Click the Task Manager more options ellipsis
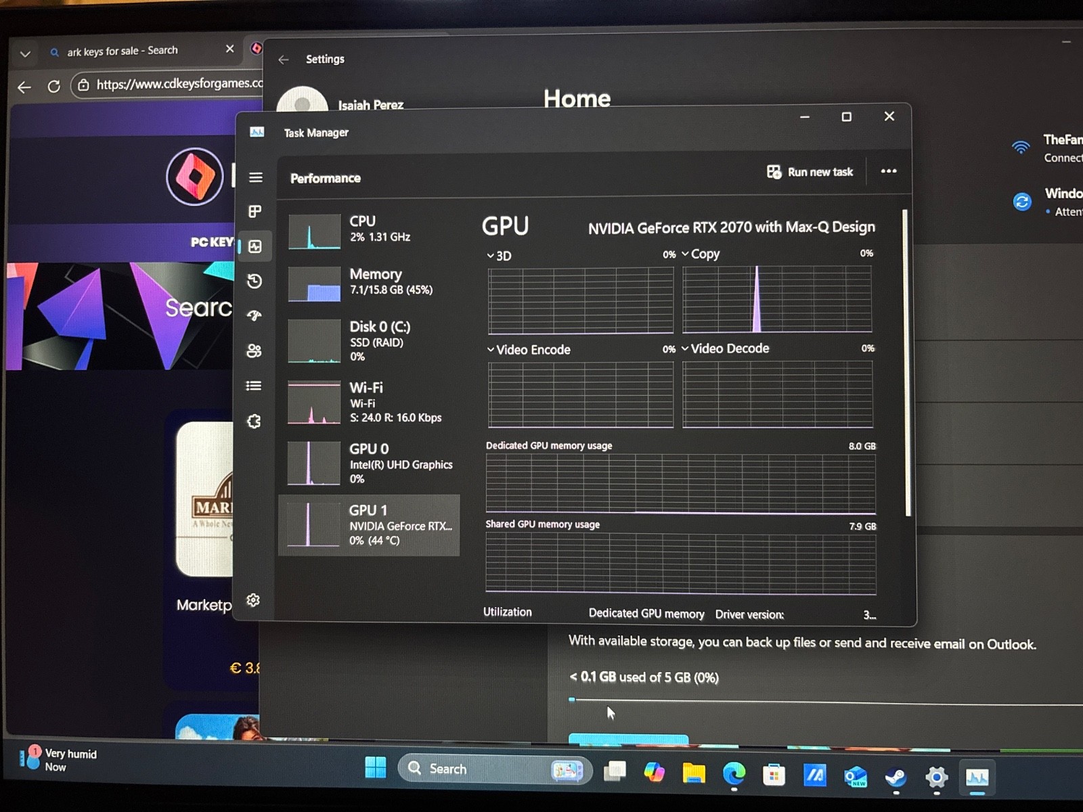This screenshot has height=812, width=1083. 889,171
